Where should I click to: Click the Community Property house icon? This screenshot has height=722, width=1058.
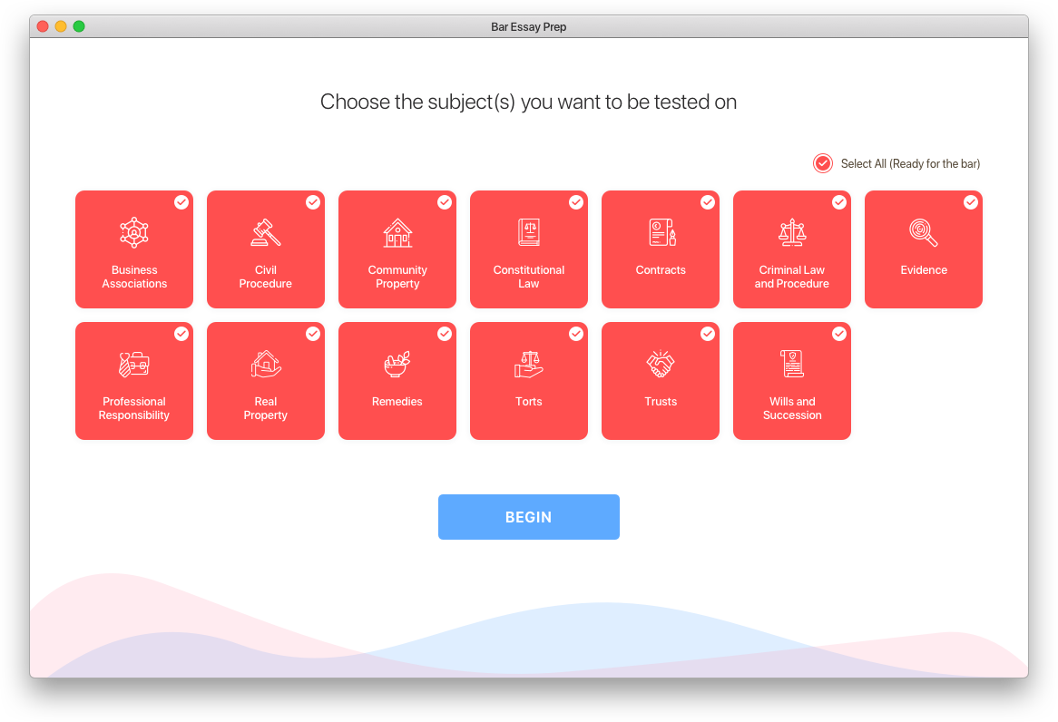pyautogui.click(x=397, y=233)
